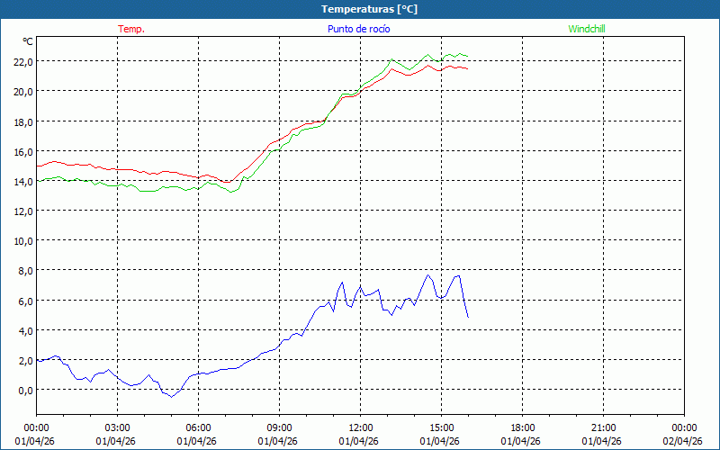Click the '10,0' y-axis value
Screen dimensions: 720x450
click(23, 241)
